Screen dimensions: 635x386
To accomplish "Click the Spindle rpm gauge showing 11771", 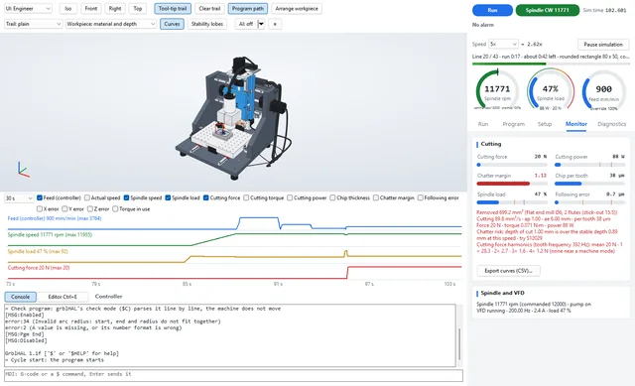I will [497, 90].
